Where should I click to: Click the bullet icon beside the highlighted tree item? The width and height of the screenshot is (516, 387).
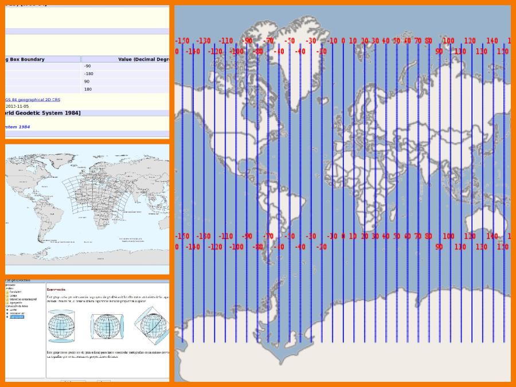click(x=7, y=317)
